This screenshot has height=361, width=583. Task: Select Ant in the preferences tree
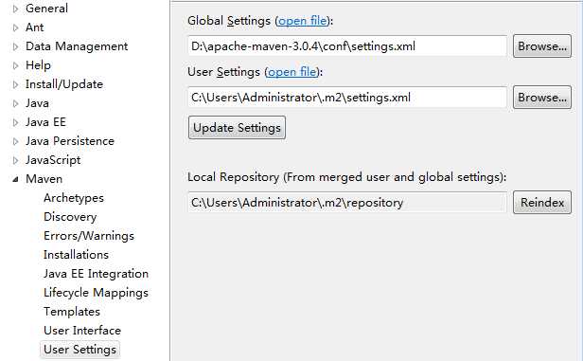(x=35, y=27)
